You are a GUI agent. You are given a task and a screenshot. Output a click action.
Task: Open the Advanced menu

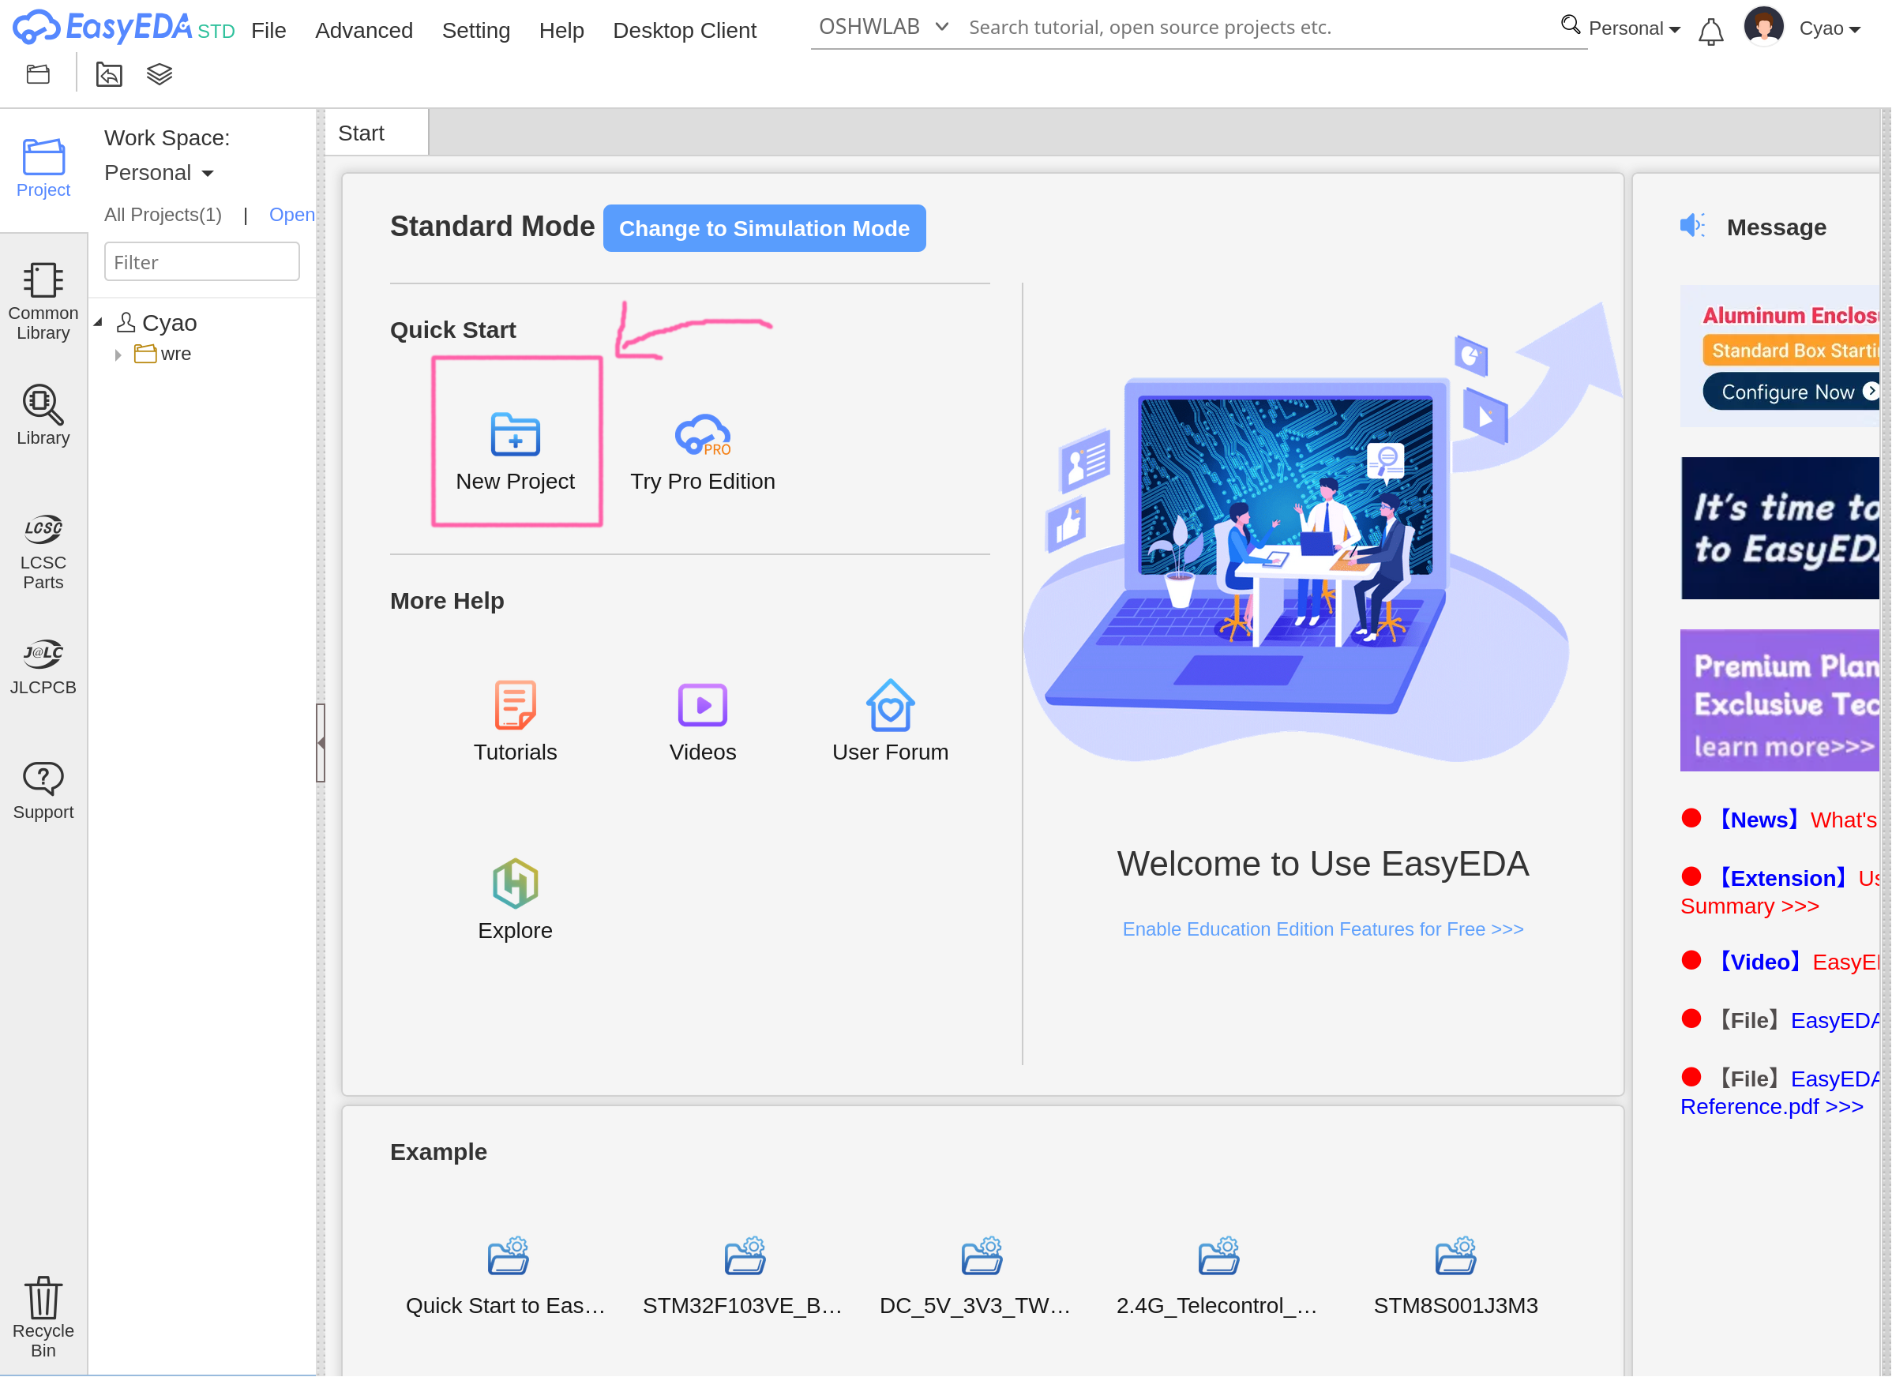click(364, 31)
